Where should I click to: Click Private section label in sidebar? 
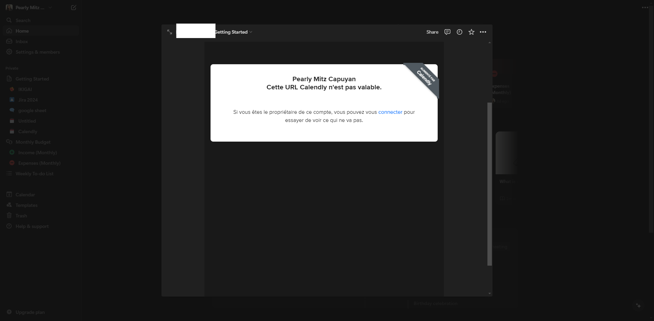(x=12, y=68)
